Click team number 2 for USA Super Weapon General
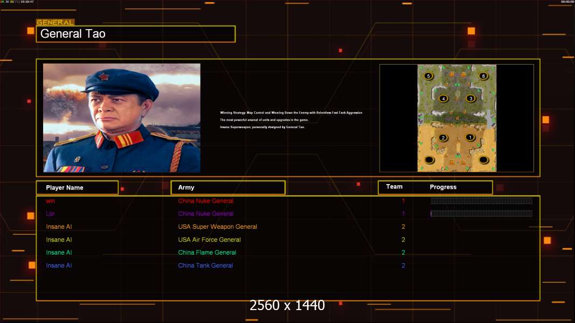Screen dimensions: 575x323 pos(403,227)
